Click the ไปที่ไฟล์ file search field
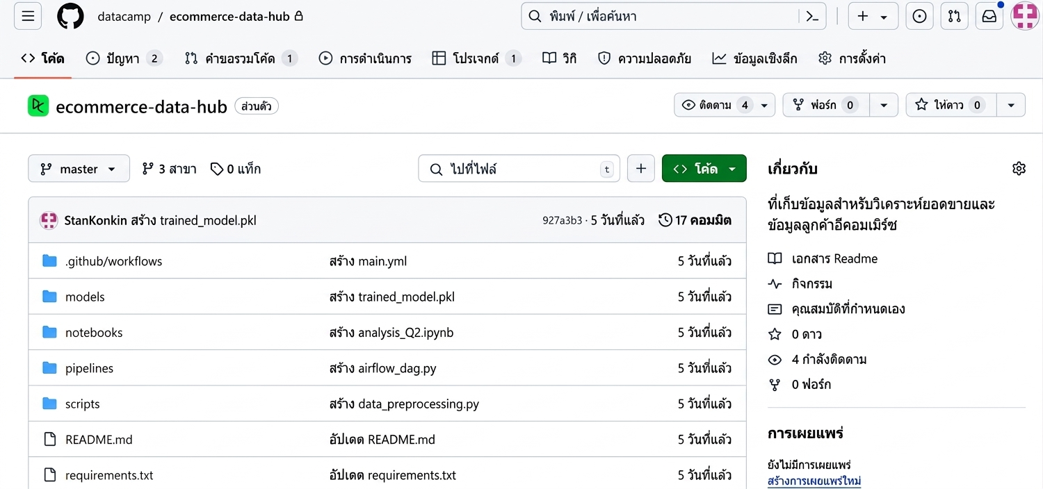The height and width of the screenshot is (489, 1043). point(519,169)
